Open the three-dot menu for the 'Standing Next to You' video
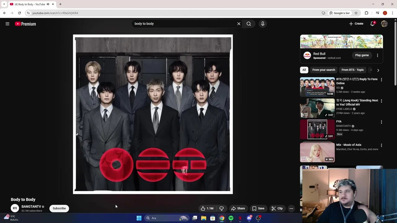This screenshot has width=397, height=223. coord(381,101)
